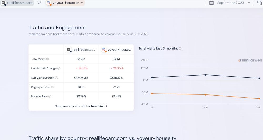Click Compare any site with a free trial
The image size is (263, 140).
pos(81,106)
